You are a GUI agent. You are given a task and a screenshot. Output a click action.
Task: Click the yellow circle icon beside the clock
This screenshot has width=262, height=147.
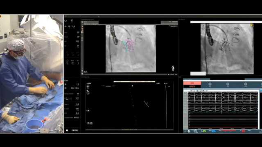(67, 130)
